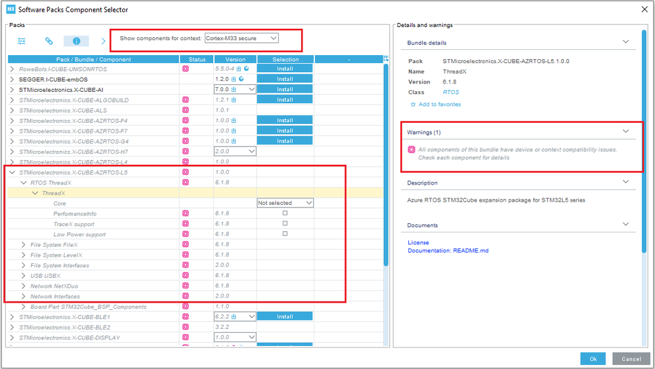
Task: Click the details panel vertical scrollbar
Action: 644,141
